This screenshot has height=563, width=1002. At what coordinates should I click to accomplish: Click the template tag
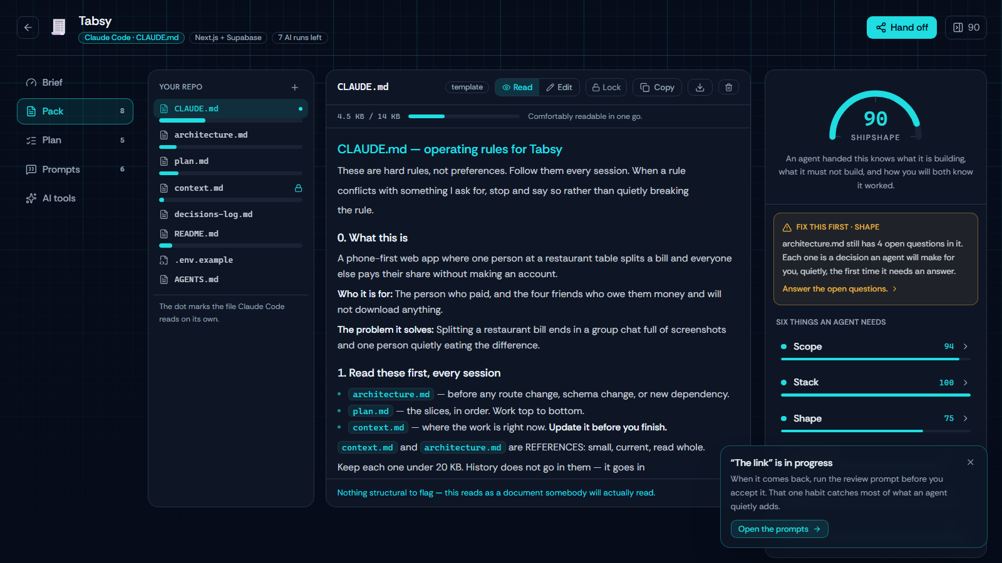(x=467, y=88)
